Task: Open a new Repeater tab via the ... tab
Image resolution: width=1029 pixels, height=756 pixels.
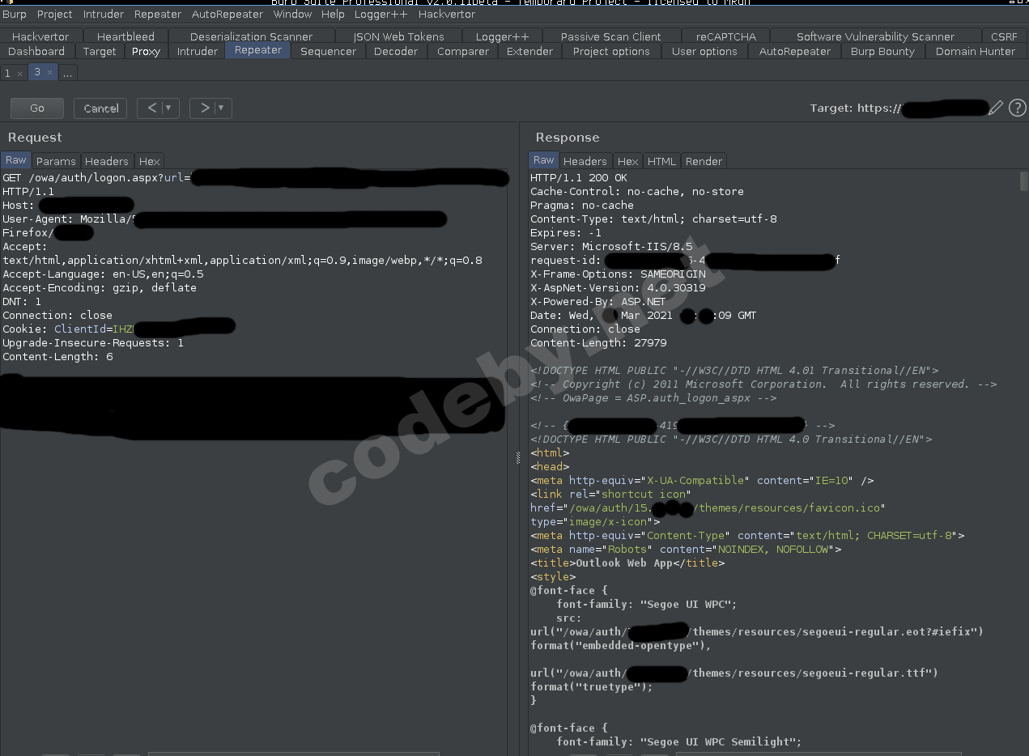Action: (x=68, y=72)
